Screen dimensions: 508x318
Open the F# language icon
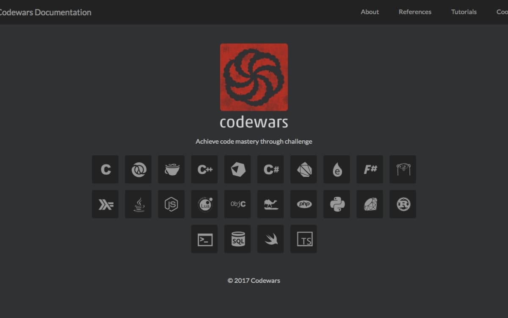coord(369,169)
